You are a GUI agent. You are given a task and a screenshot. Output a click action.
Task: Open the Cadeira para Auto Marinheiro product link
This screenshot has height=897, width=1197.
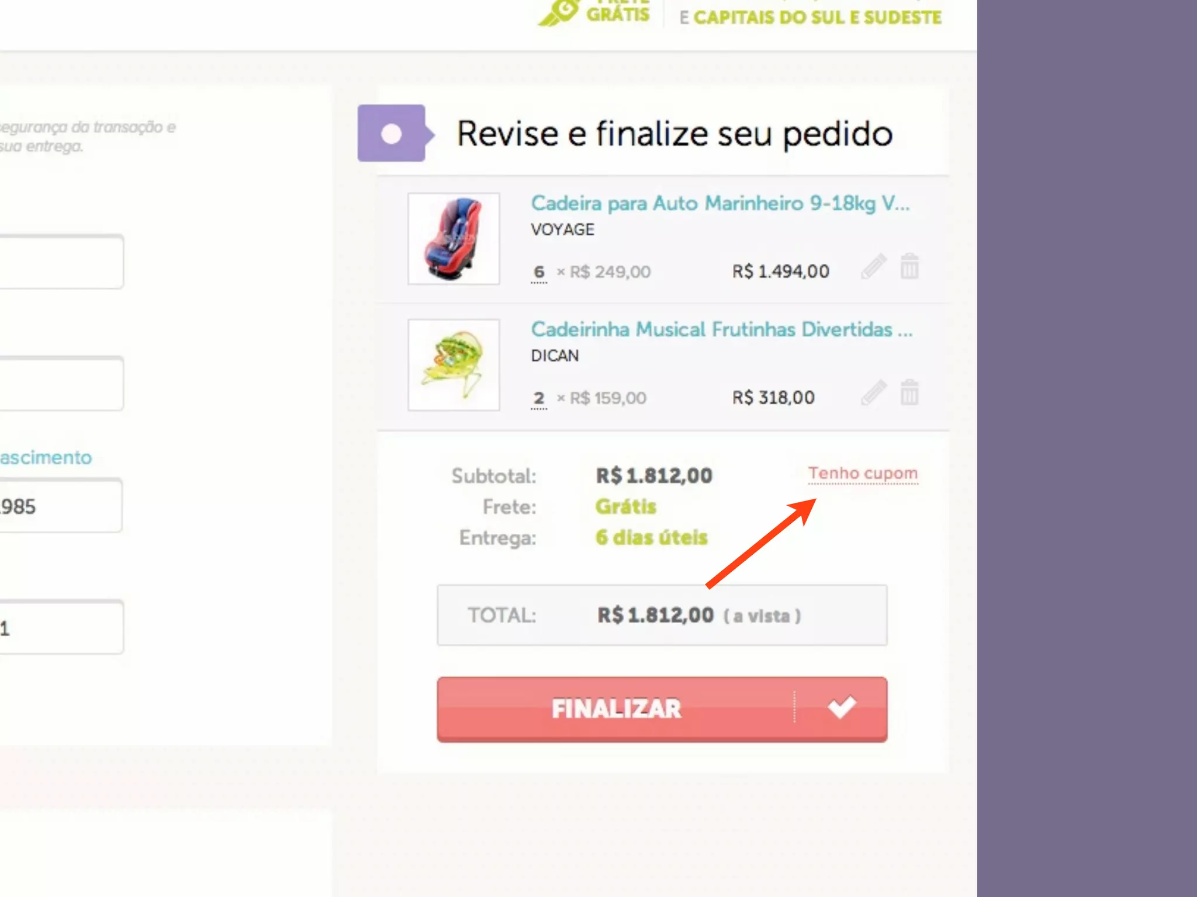[720, 203]
